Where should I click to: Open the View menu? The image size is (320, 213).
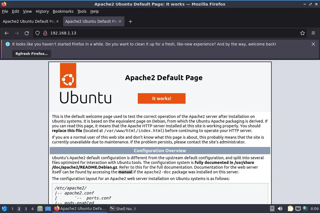pos(27,11)
